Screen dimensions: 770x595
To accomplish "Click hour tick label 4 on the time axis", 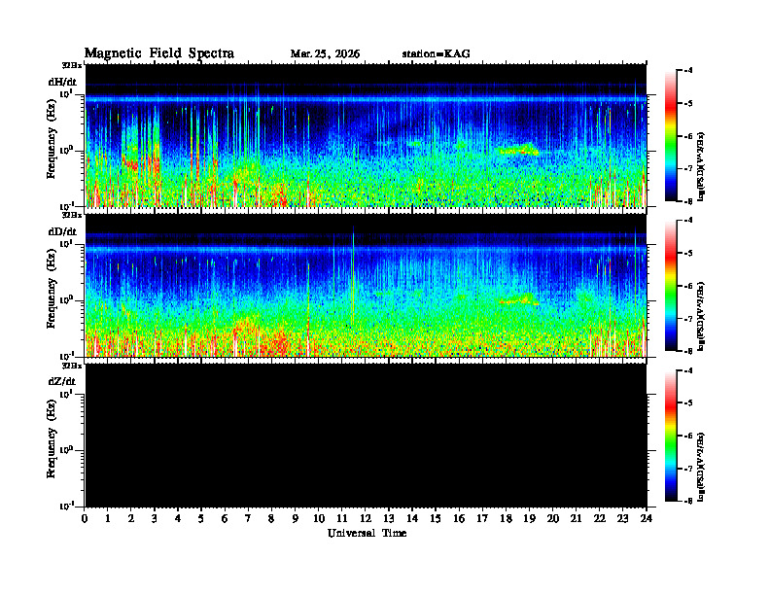I will coord(178,519).
